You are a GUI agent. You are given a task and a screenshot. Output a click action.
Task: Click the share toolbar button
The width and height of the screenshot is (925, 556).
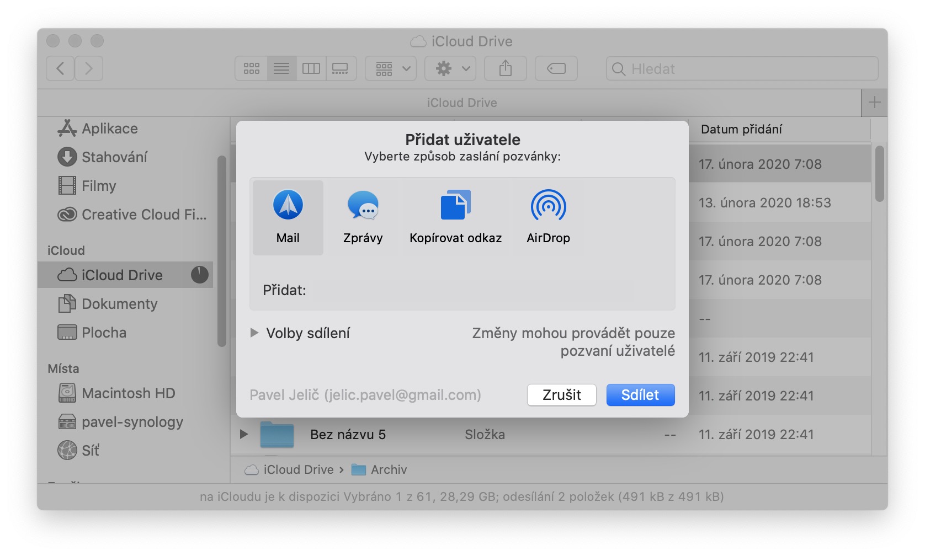pyautogui.click(x=506, y=68)
